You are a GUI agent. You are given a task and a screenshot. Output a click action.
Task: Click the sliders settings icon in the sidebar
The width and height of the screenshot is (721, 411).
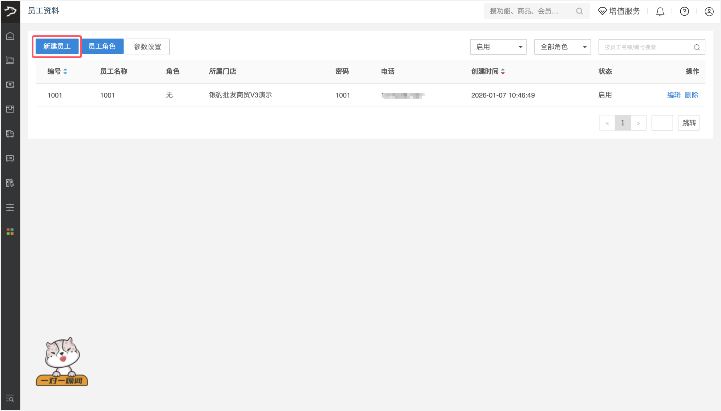(x=10, y=207)
